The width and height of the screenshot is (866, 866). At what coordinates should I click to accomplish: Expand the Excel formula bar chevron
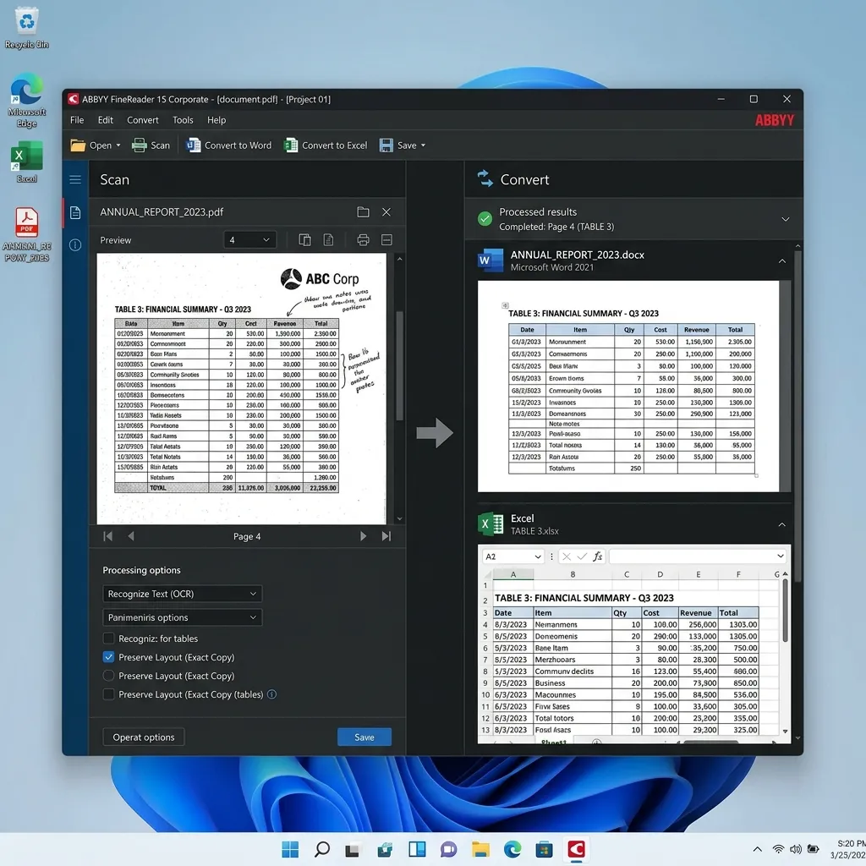(x=781, y=556)
